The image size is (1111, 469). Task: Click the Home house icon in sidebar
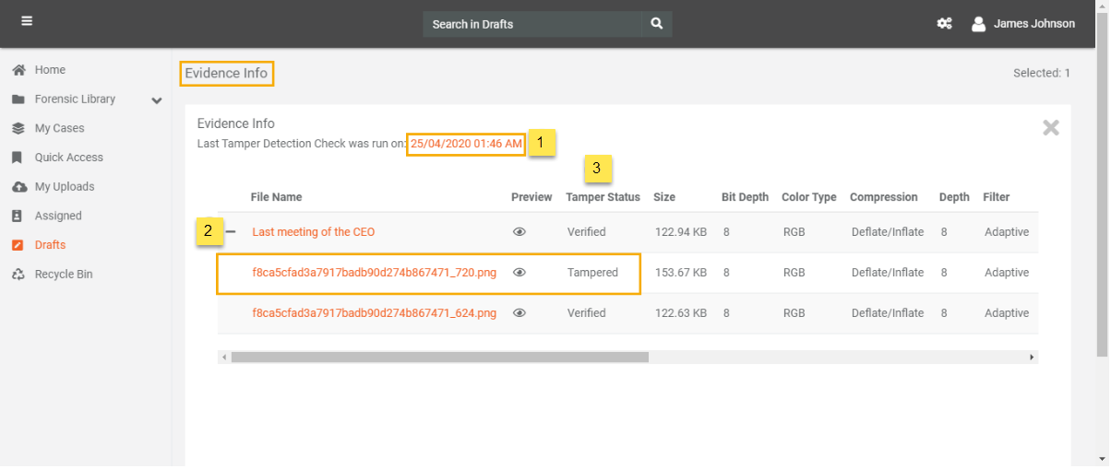(18, 70)
